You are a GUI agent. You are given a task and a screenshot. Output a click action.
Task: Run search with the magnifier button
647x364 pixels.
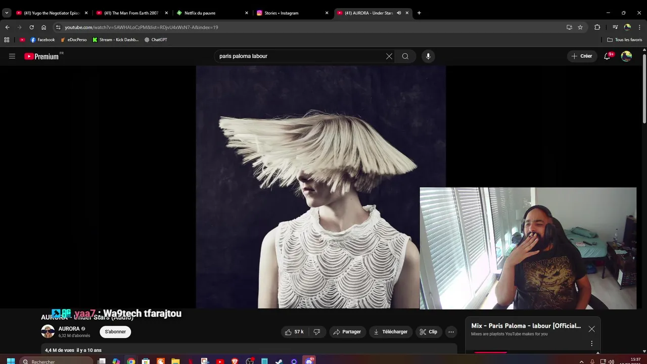tap(405, 56)
